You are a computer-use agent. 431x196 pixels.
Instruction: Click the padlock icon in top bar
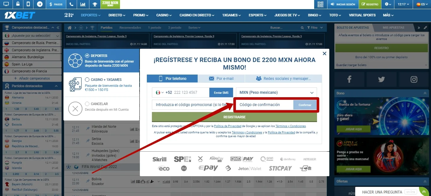(x=17, y=4)
